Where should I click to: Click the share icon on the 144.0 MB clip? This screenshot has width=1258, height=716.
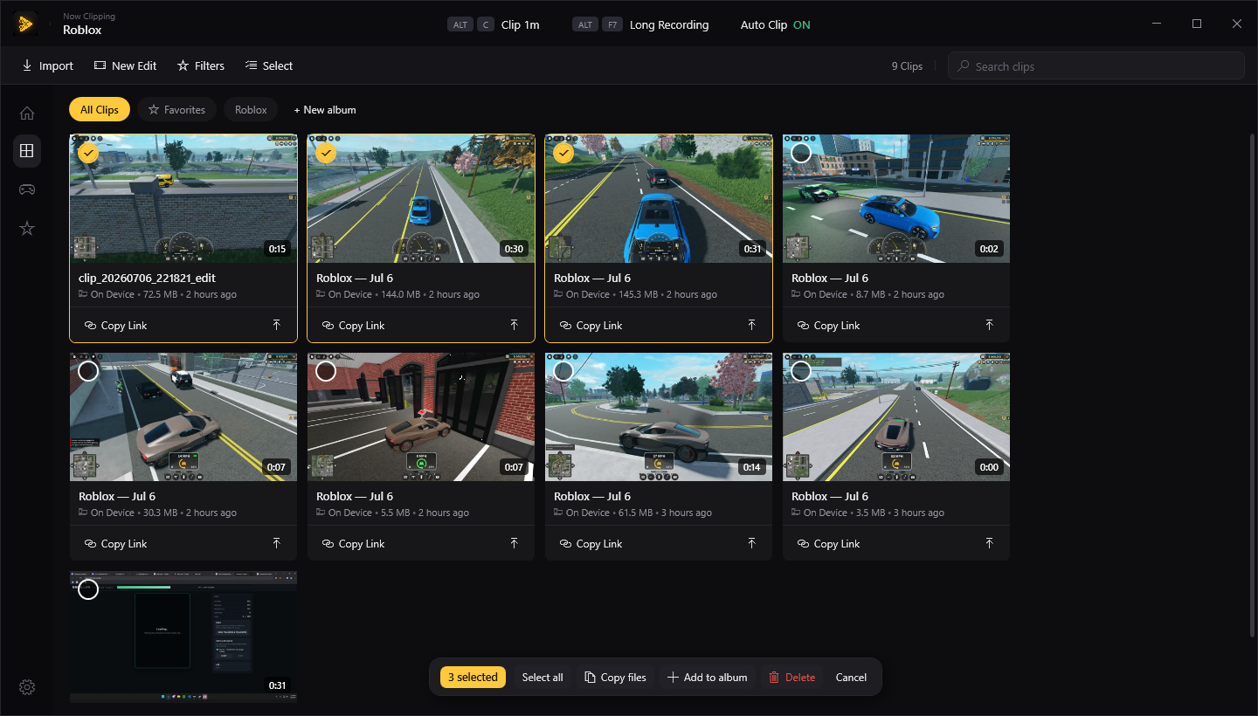coord(514,325)
